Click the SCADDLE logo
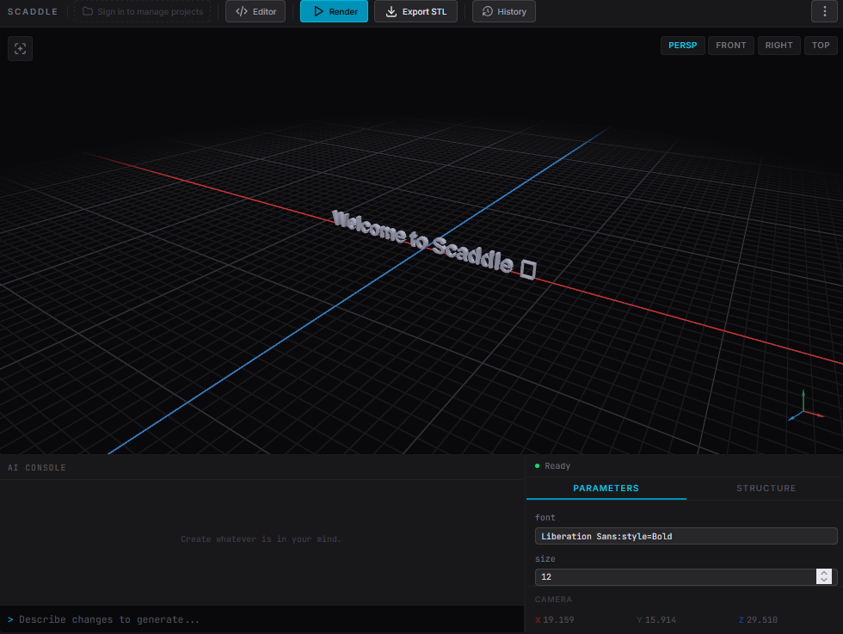This screenshot has height=634, width=843. coord(33,11)
